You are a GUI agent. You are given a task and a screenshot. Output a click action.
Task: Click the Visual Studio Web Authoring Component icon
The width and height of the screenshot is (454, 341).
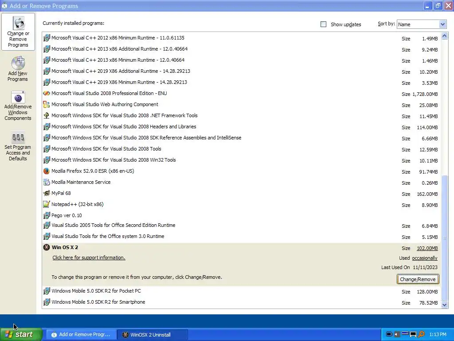[x=46, y=104]
